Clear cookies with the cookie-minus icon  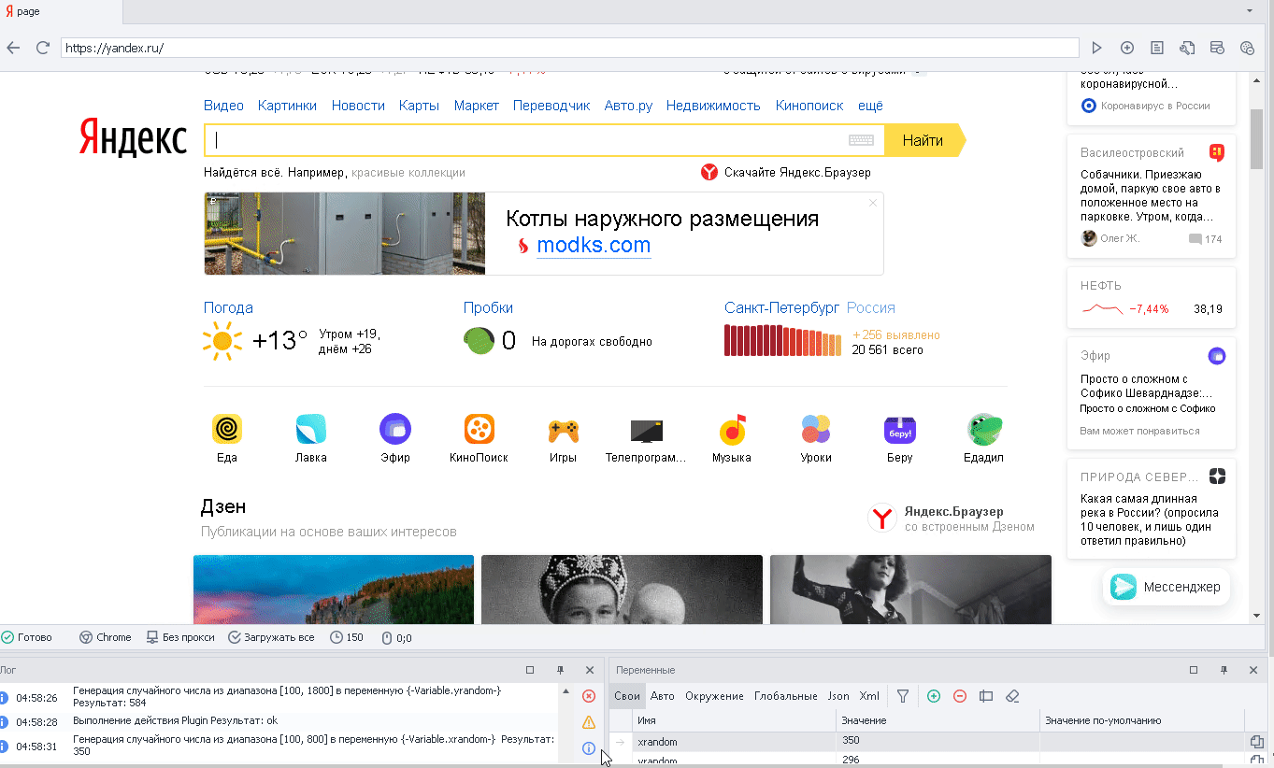[x=1247, y=48]
